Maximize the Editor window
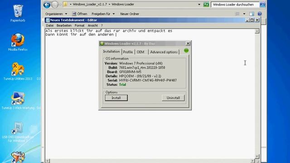 (252, 20)
